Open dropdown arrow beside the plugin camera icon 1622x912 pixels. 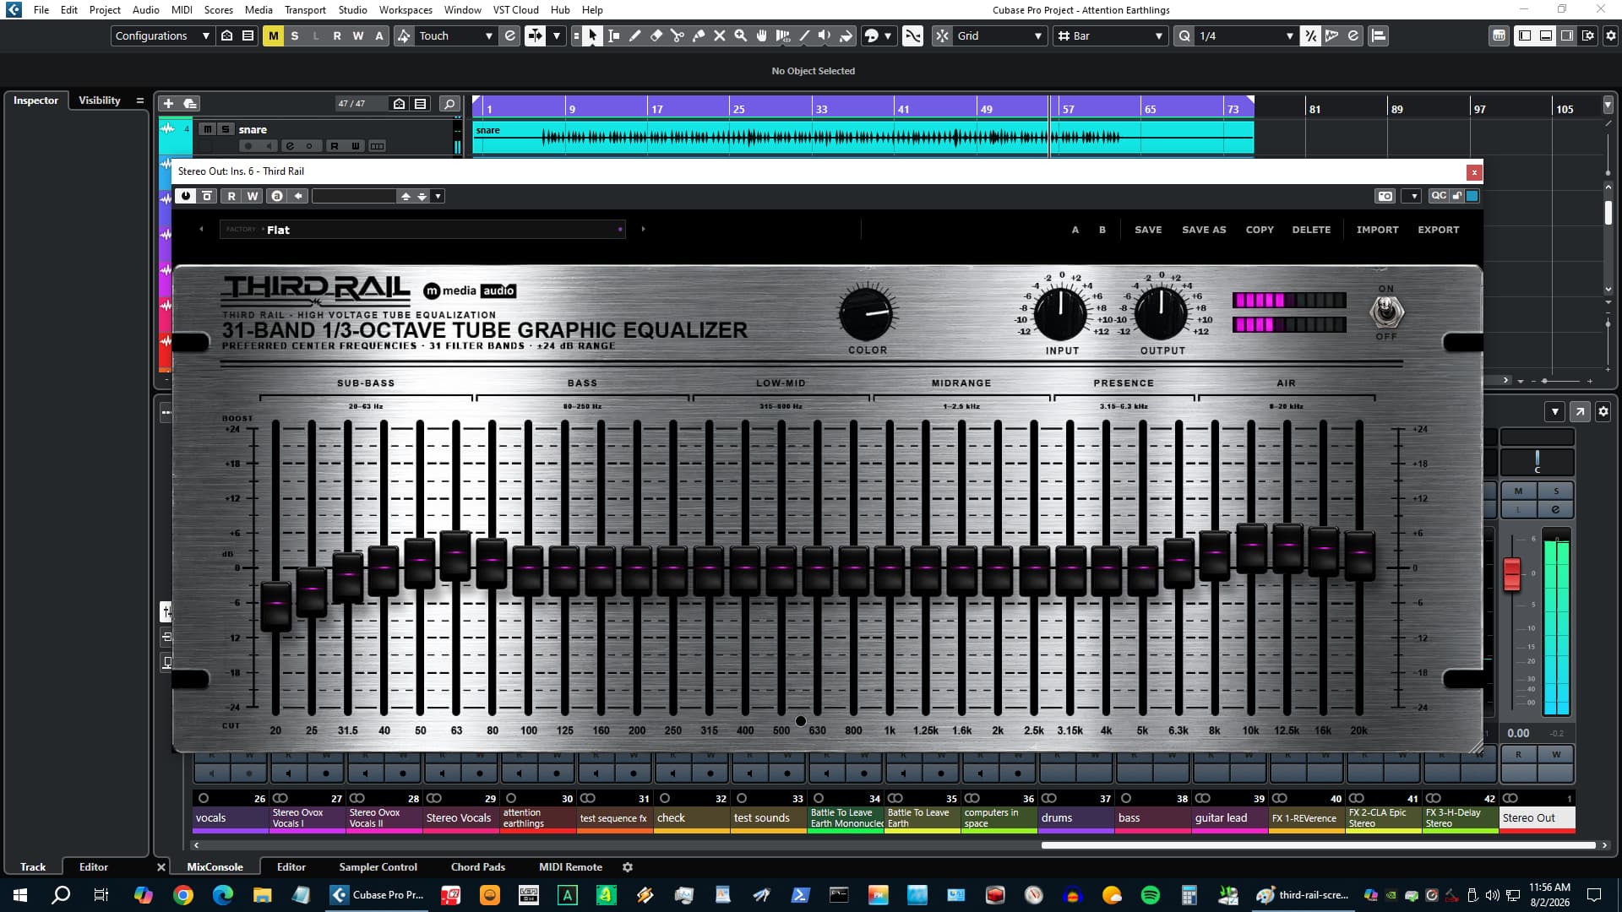pos(1413,196)
